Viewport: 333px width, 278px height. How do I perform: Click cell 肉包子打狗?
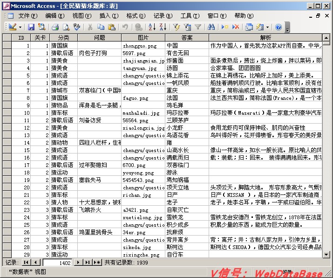100,53
